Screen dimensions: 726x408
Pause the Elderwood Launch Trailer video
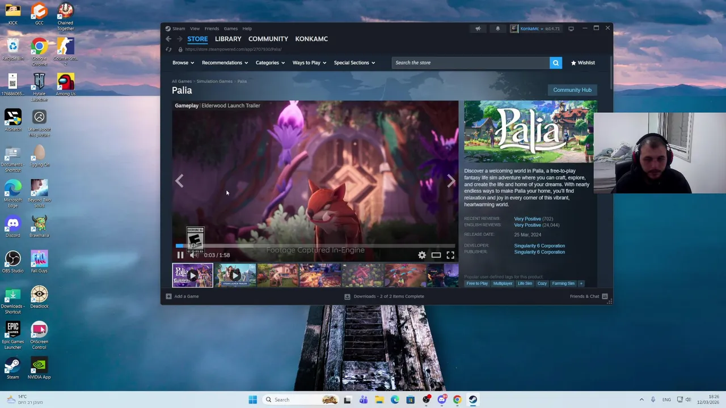[x=180, y=255]
